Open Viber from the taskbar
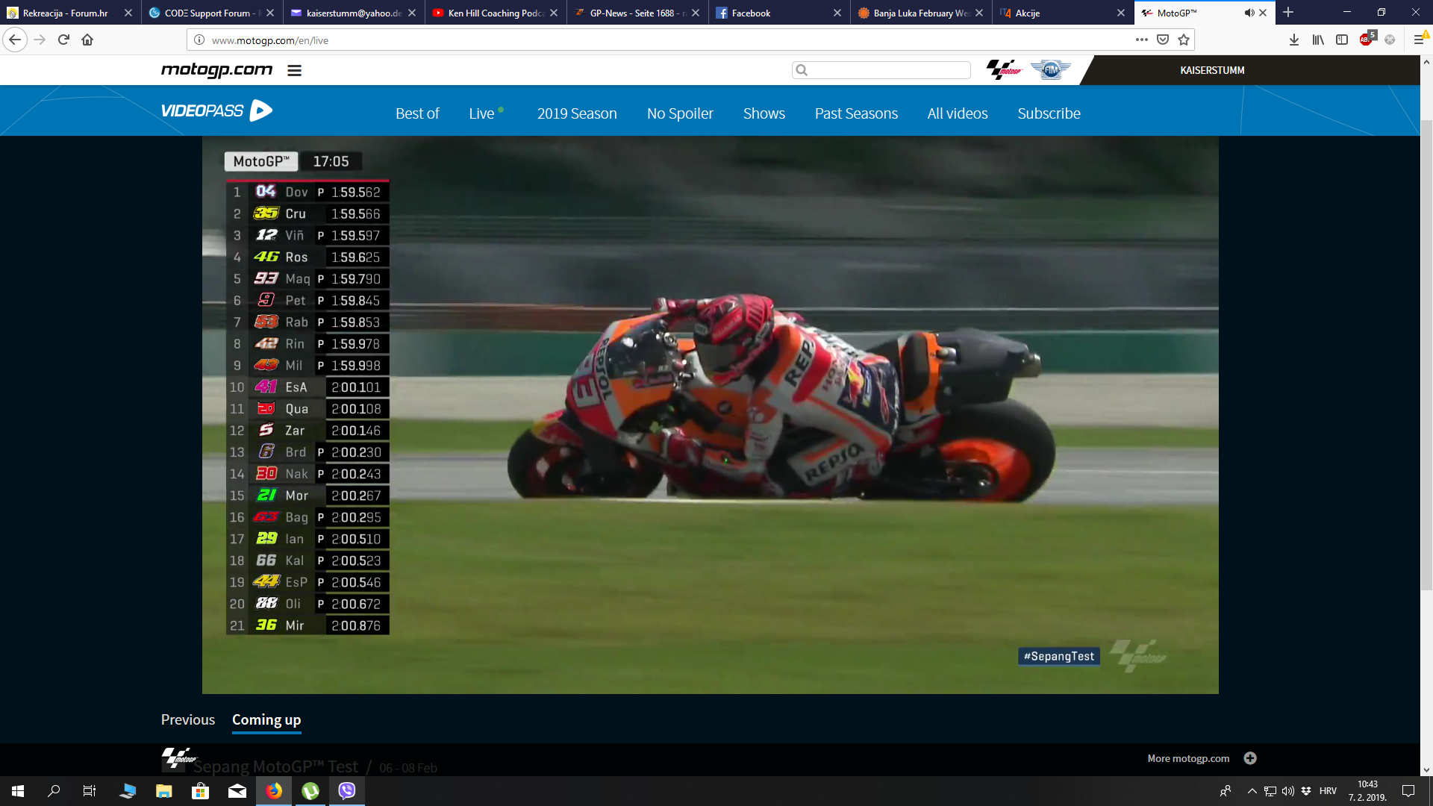1433x806 pixels. tap(347, 791)
